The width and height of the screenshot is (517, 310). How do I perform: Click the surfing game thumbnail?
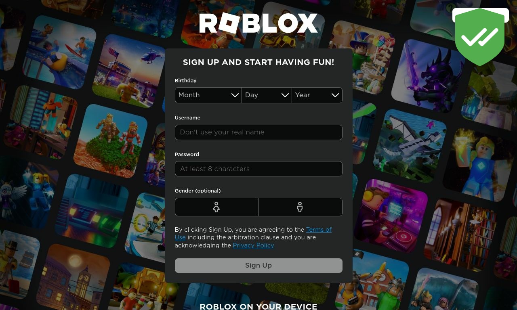tap(60, 52)
